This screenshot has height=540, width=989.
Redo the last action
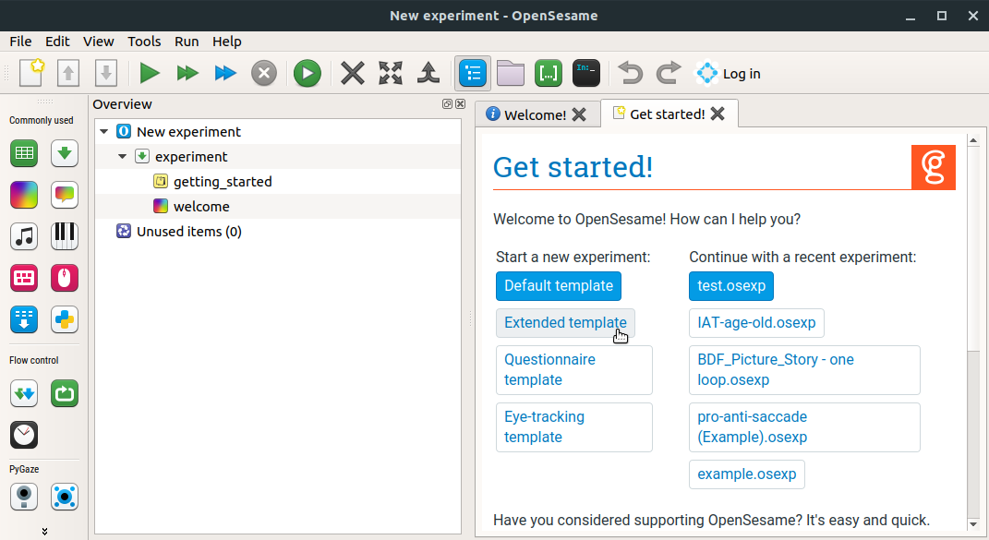coord(669,73)
